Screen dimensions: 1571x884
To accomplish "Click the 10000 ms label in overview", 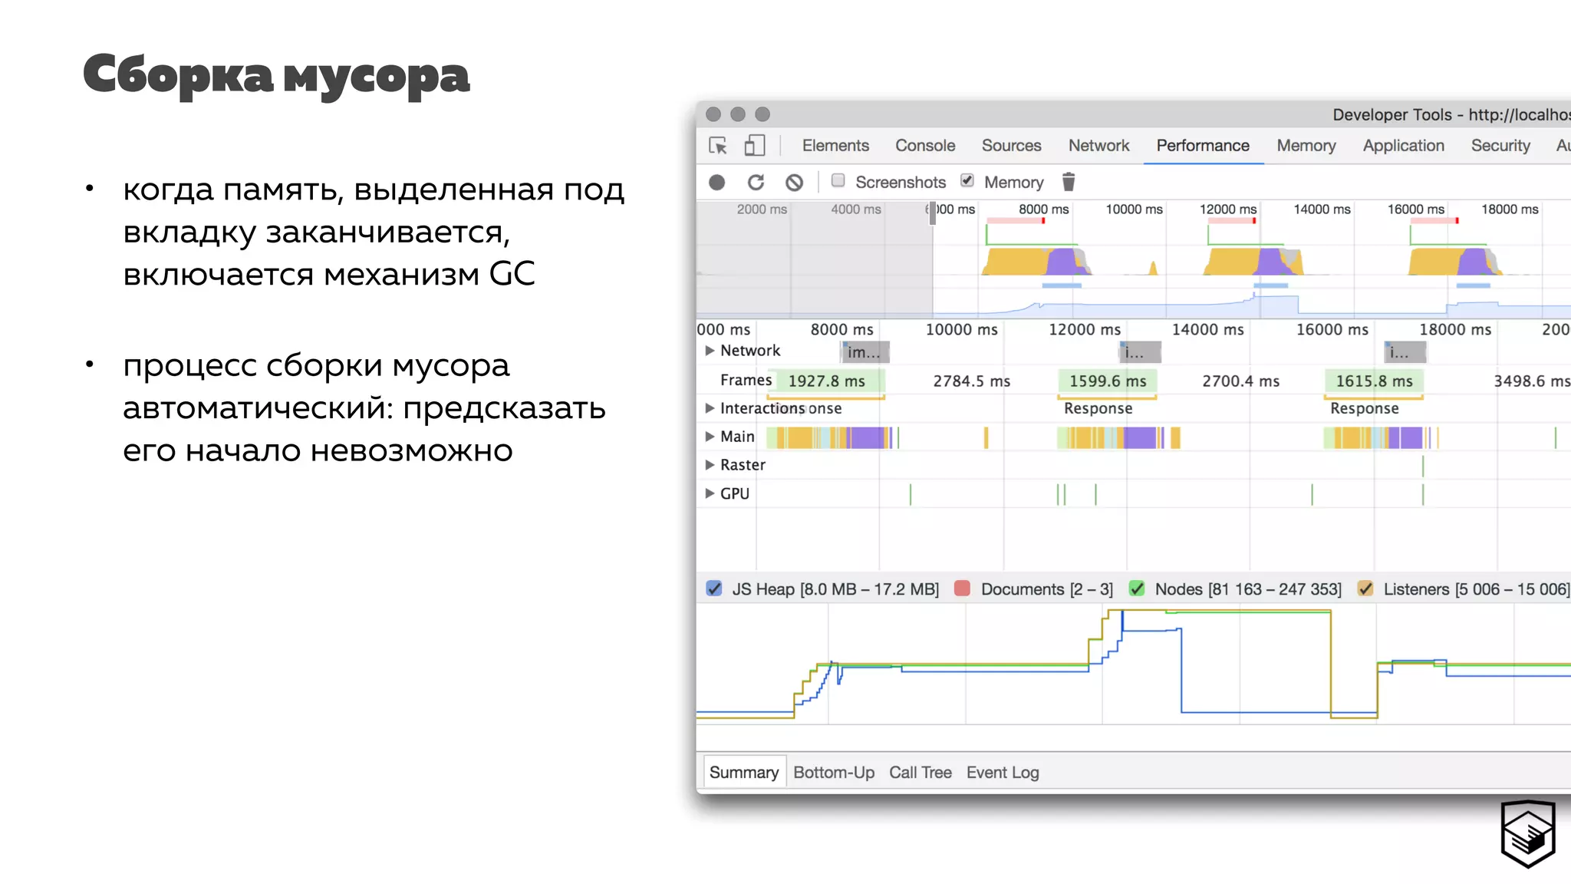I will 1134,209.
